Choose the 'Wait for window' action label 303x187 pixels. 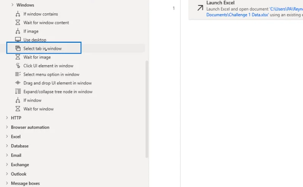tap(39, 109)
